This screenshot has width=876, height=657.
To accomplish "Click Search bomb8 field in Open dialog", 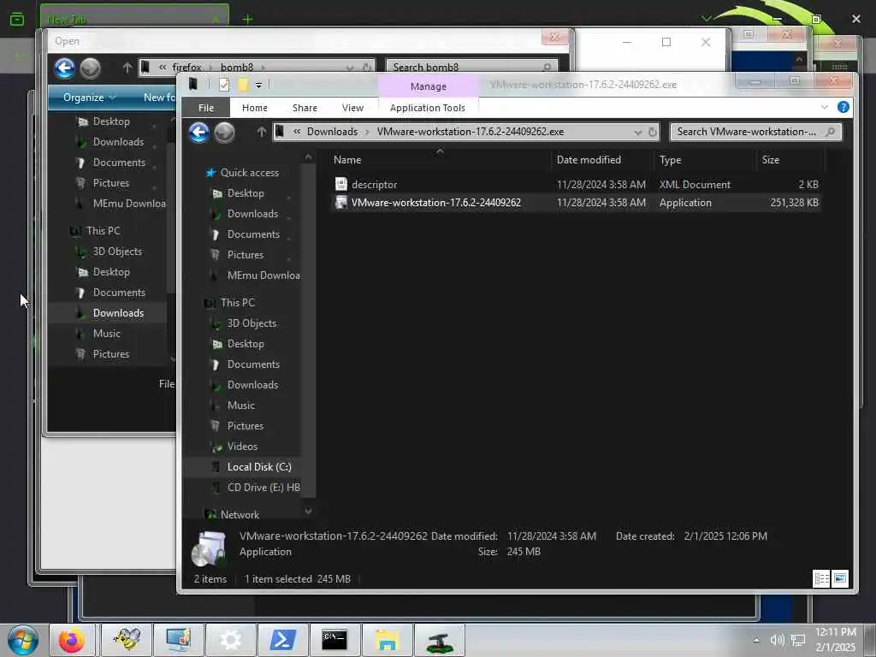I will pyautogui.click(x=472, y=67).
